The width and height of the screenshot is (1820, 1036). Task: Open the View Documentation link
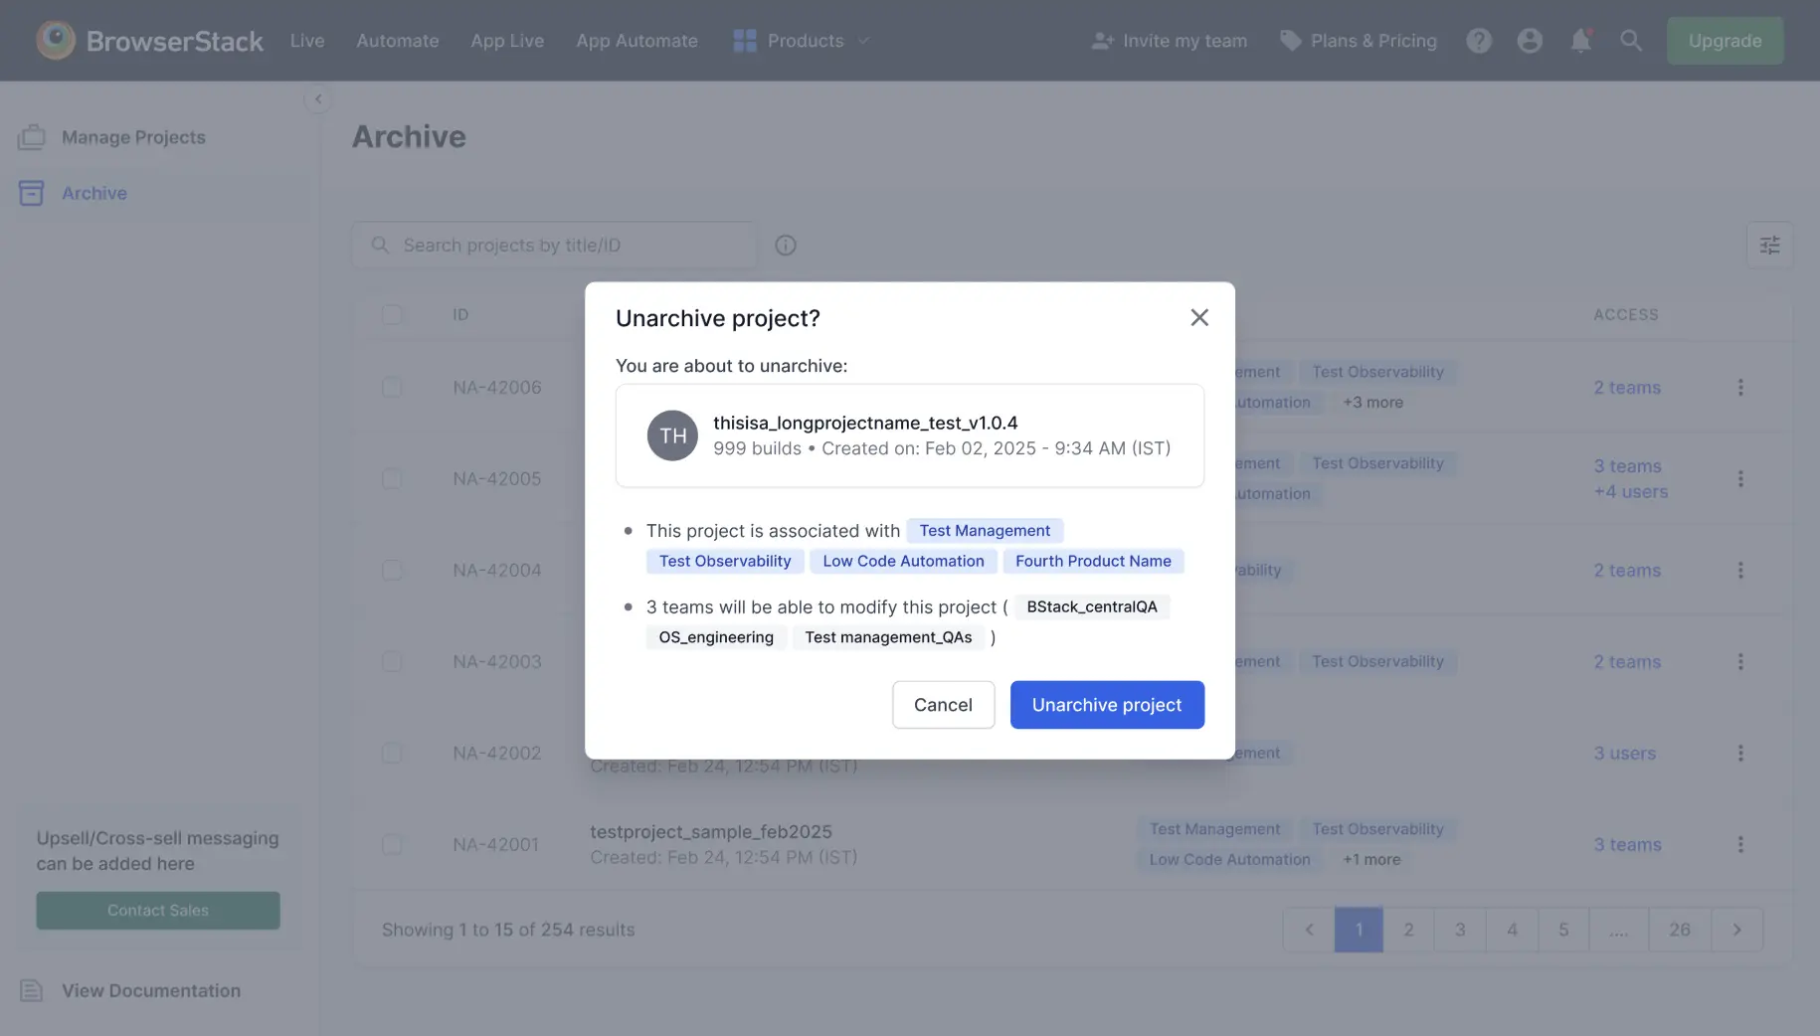click(151, 990)
